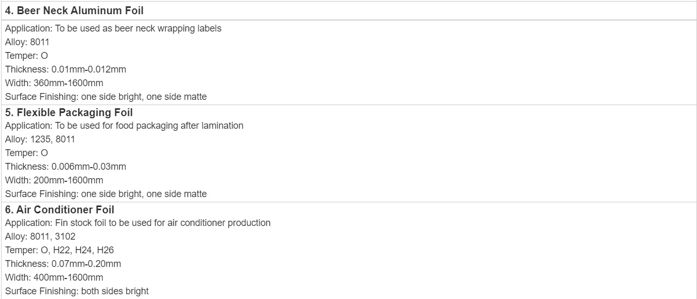The image size is (697, 299).
Task: Click the 'Alloy: 8011' line
Action: pyautogui.click(x=27, y=42)
